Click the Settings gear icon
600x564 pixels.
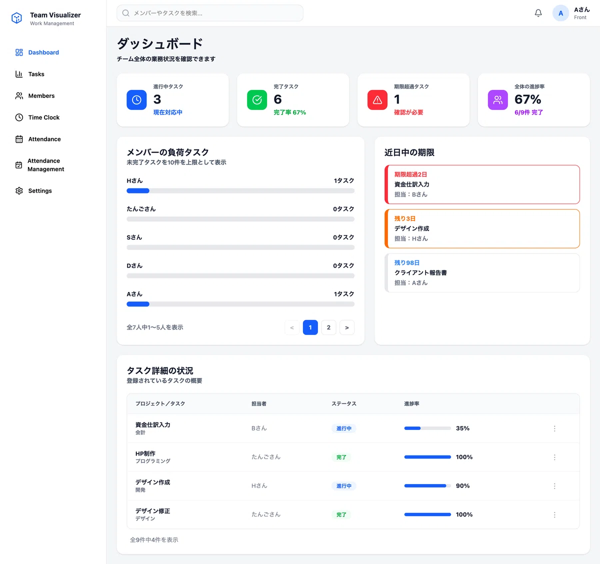pos(19,191)
